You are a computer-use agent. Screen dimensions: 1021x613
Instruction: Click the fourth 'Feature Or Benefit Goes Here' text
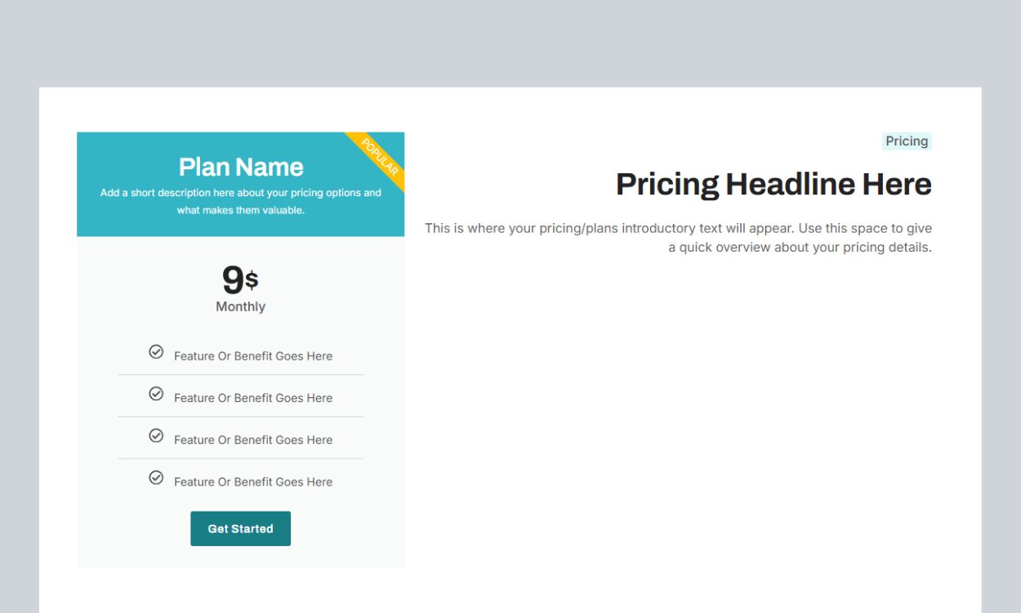pyautogui.click(x=252, y=482)
